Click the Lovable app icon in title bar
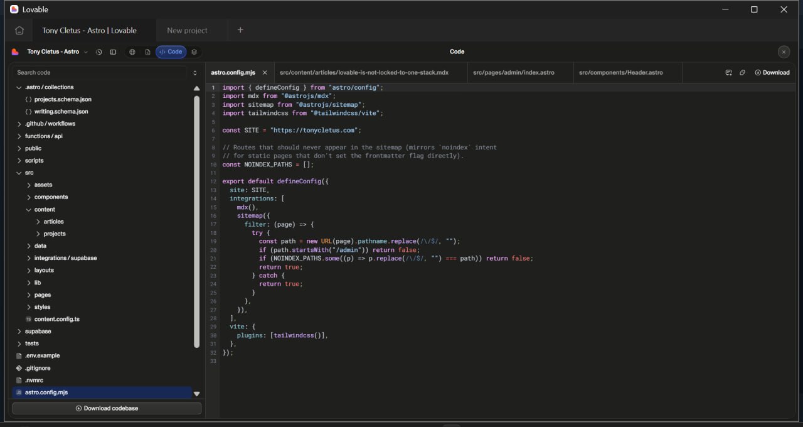Viewport: 803px width, 427px height. tap(14, 9)
